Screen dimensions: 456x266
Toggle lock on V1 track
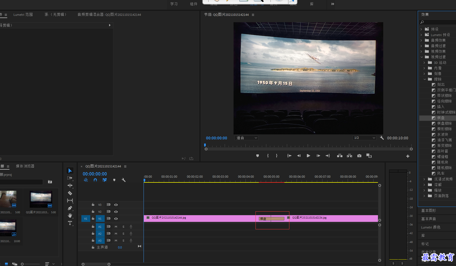[x=93, y=219]
